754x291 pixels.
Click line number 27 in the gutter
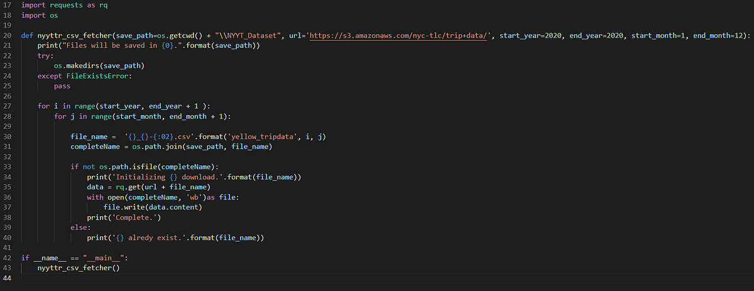pos(8,106)
